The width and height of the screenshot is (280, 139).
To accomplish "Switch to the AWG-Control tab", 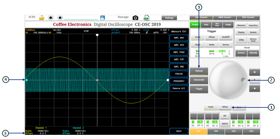I will [x=224, y=17].
